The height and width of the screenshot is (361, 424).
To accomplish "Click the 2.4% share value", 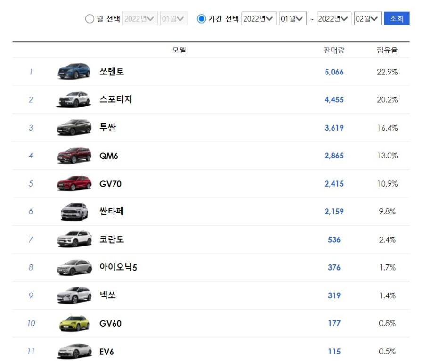I will pos(387,239).
